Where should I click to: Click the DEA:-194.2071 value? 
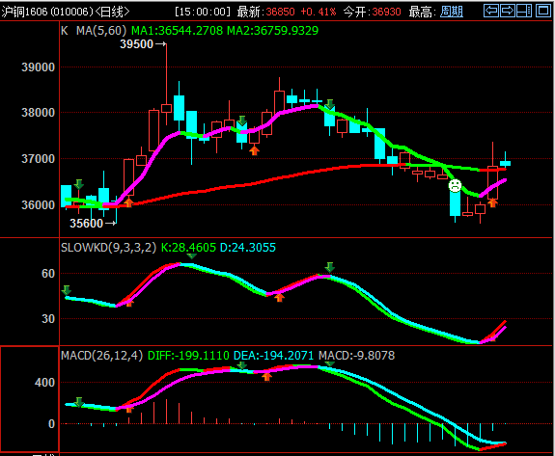point(273,355)
